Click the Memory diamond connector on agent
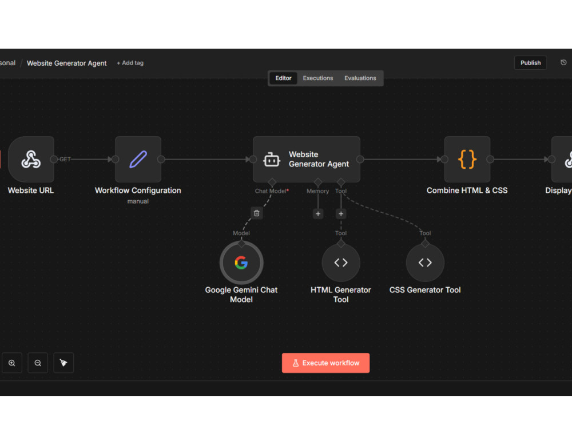 [317, 182]
